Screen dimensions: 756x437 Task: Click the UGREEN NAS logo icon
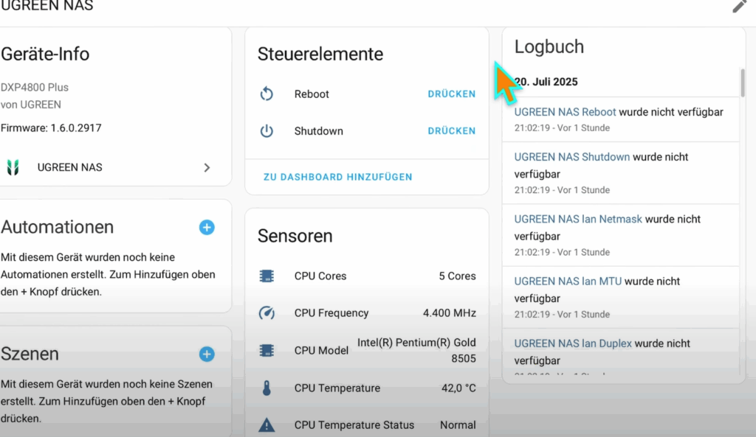coord(13,167)
